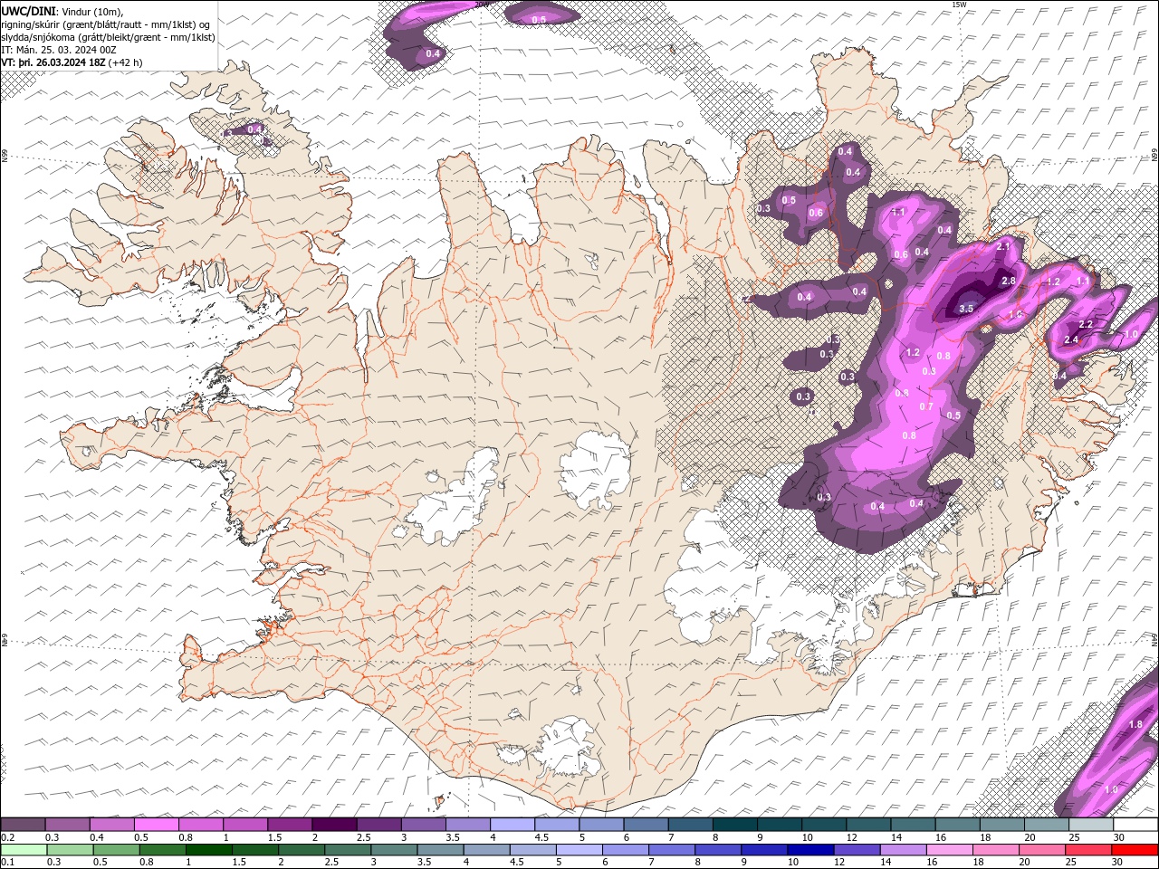Select the gray-teal 16 snow legend swatch
1159x869 pixels.
[958, 824]
